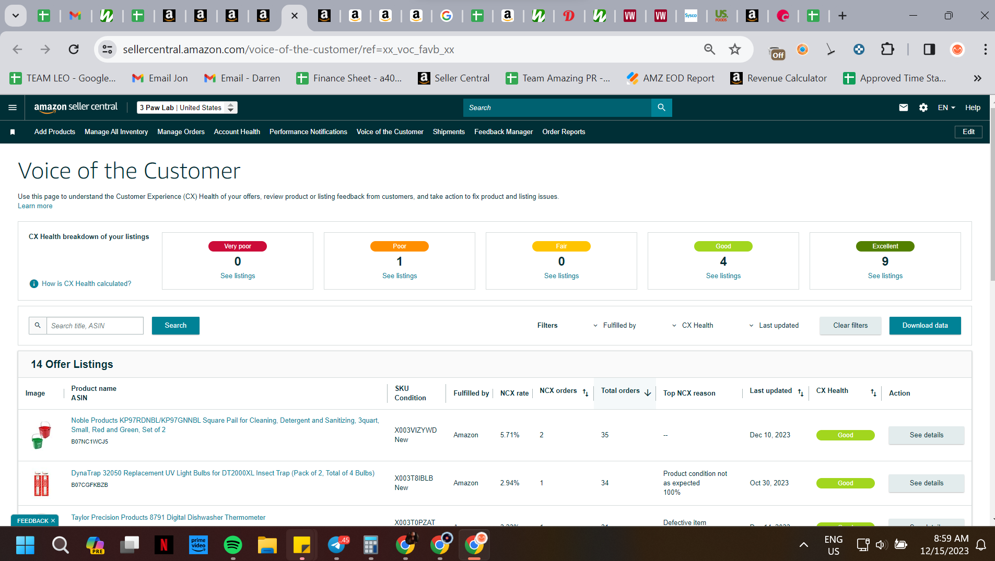The image size is (995, 561).
Task: See details for Noble Products Square Pail
Action: pyautogui.click(x=927, y=435)
